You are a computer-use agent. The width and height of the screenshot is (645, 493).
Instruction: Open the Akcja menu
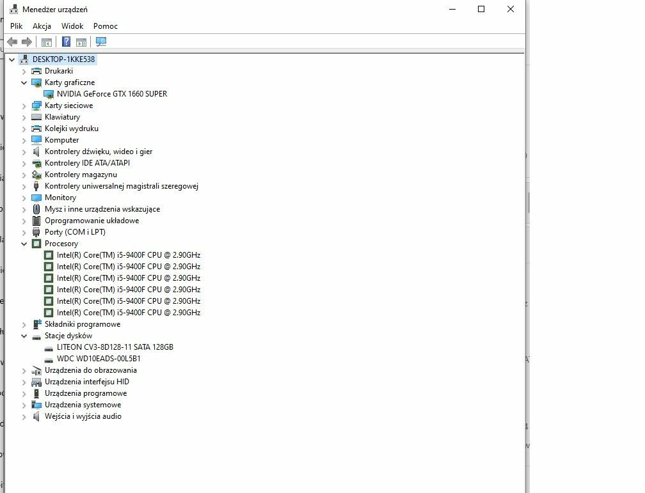(x=42, y=26)
